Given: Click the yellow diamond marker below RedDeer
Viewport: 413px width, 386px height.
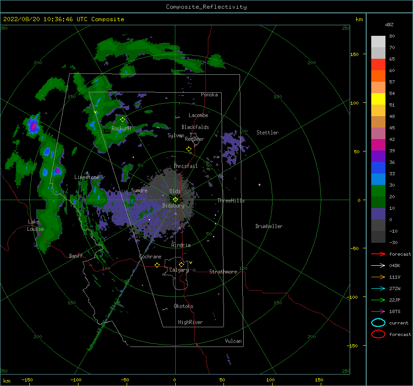Looking at the screenshot, I should (189, 149).
